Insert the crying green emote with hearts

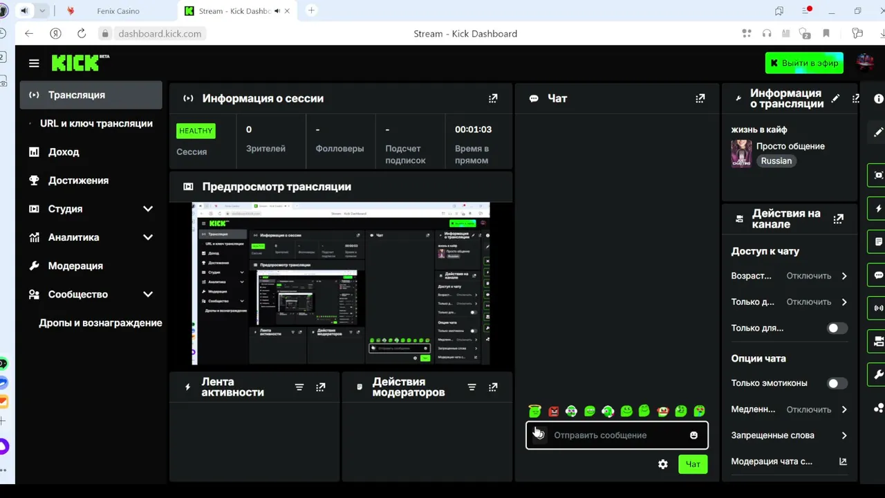(700, 412)
